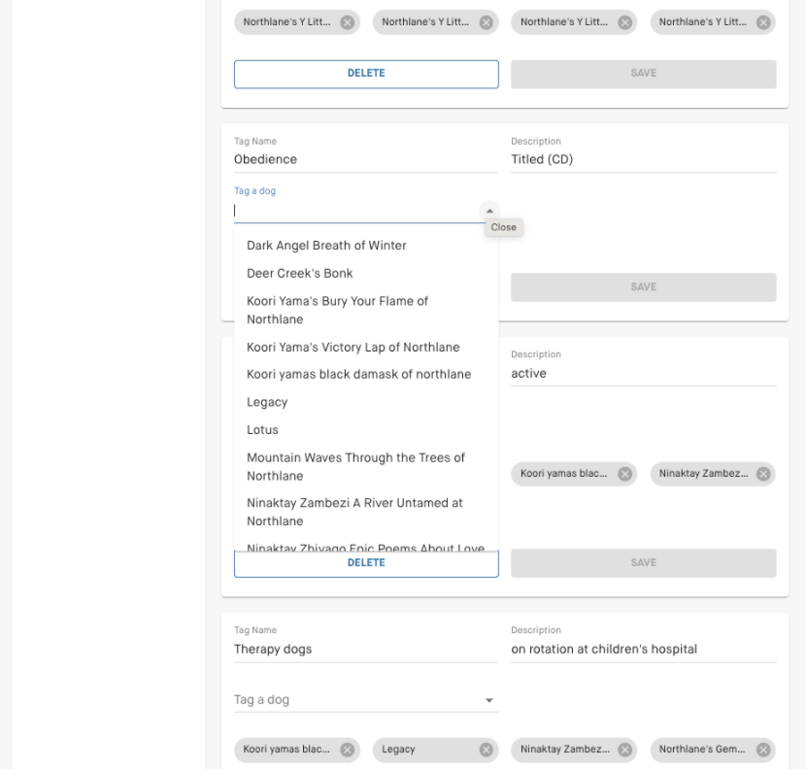806x769 pixels.
Task: Remove Koori yamas chip in Therapy dogs card
Action: click(x=347, y=750)
